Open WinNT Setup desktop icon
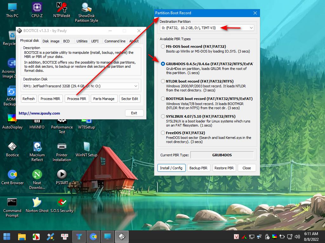The width and height of the screenshot is (325, 243). click(86, 149)
